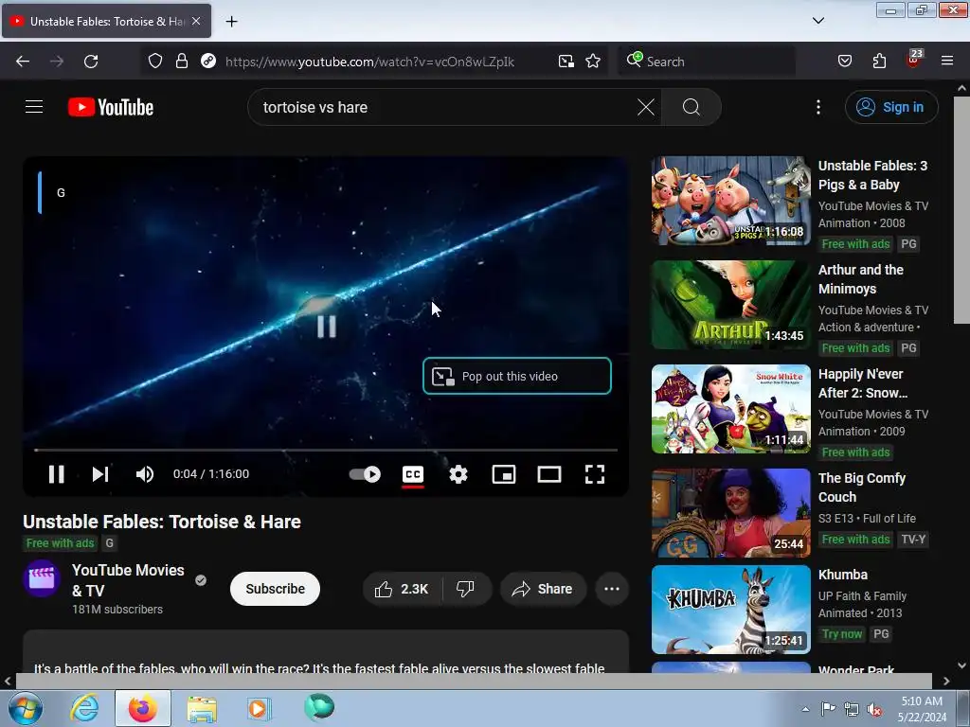Open YouTube three-dot settings menu
This screenshot has width=970, height=727.
pyautogui.click(x=818, y=107)
